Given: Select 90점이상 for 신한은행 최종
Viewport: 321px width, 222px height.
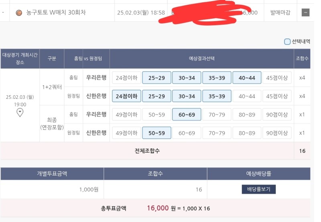Looking at the screenshot, I should coord(277,133).
